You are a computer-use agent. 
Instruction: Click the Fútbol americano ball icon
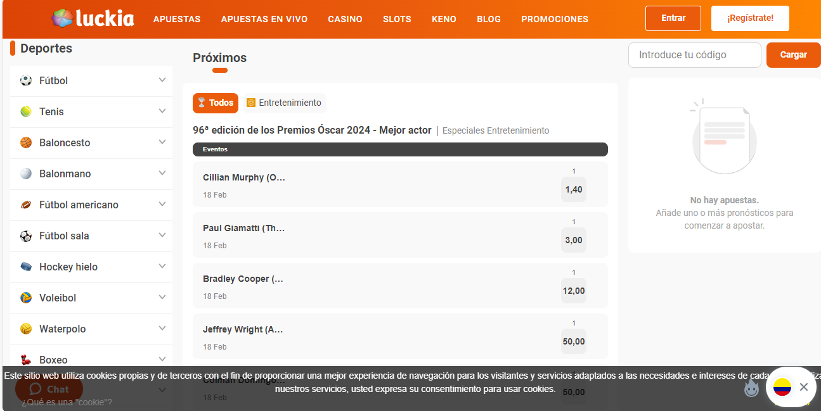tap(26, 205)
